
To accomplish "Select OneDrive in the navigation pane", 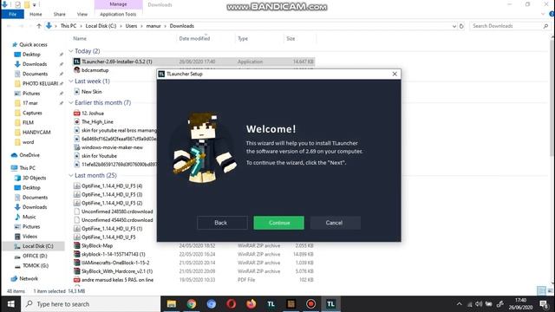I will (x=29, y=155).
